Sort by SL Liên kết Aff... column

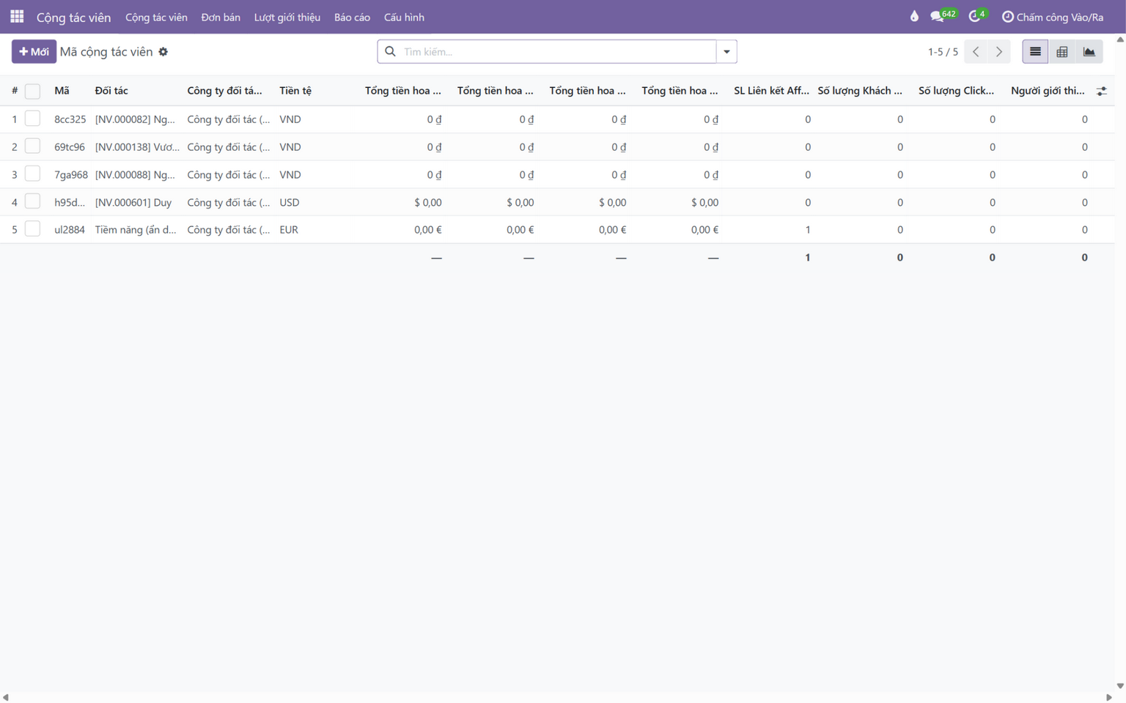pyautogui.click(x=771, y=91)
